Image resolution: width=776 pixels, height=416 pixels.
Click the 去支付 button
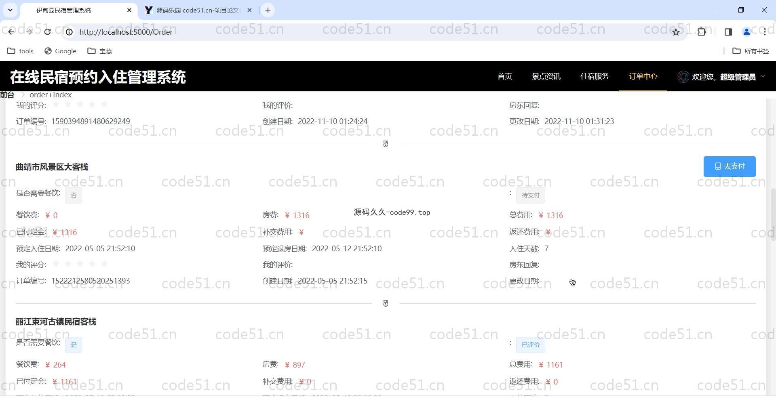(x=729, y=166)
